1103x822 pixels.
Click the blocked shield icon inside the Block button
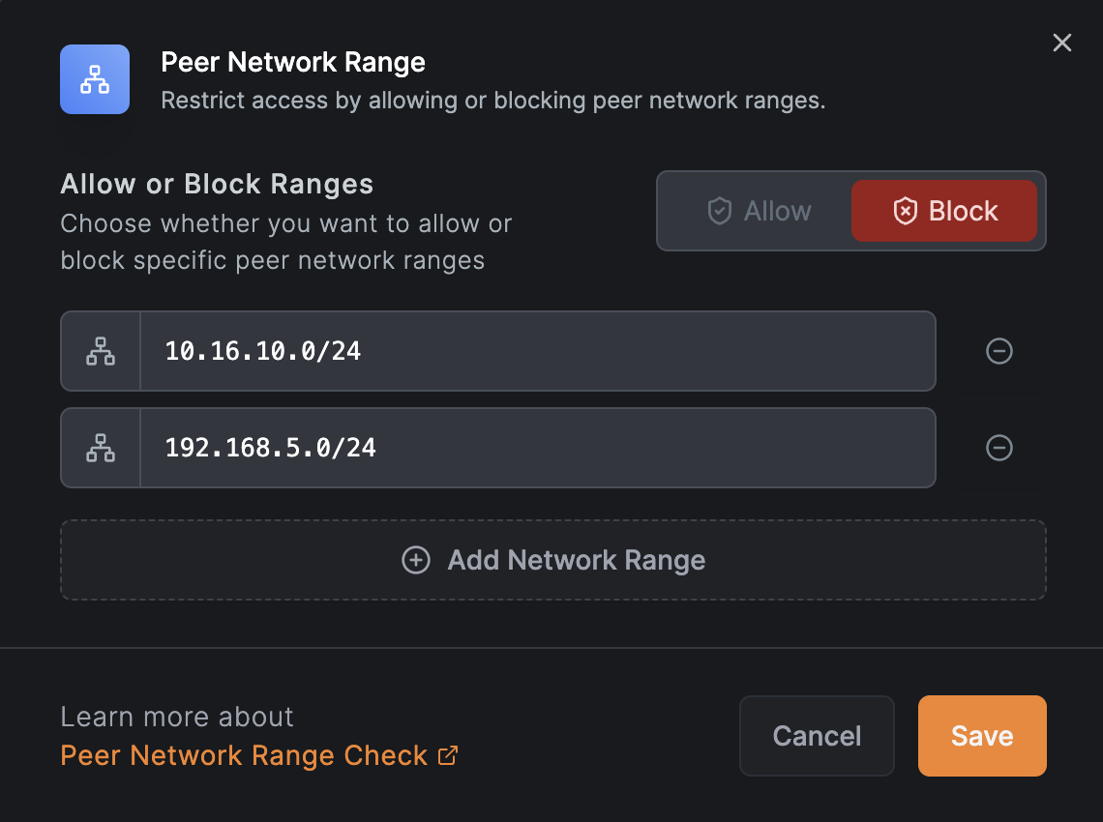[905, 210]
